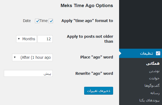Toggle the Time checkbox

click(x=51, y=21)
